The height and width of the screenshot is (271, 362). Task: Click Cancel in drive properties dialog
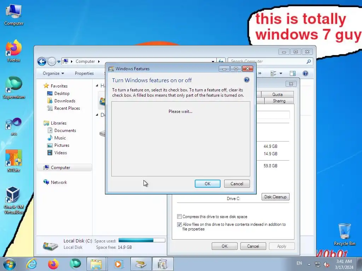coord(253,246)
